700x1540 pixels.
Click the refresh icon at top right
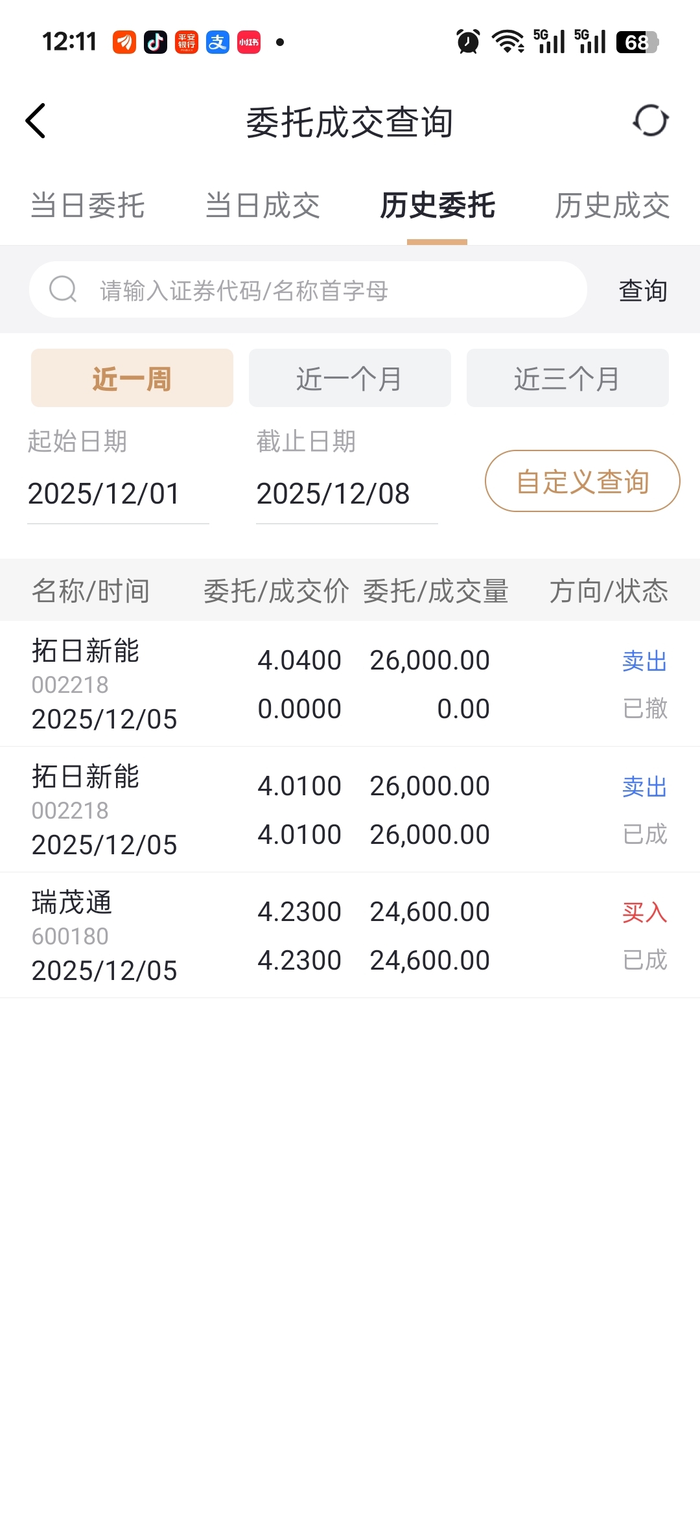tap(651, 121)
